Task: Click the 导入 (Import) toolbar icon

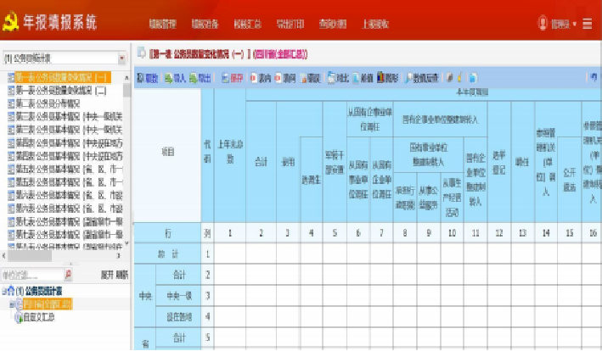Action: (174, 78)
